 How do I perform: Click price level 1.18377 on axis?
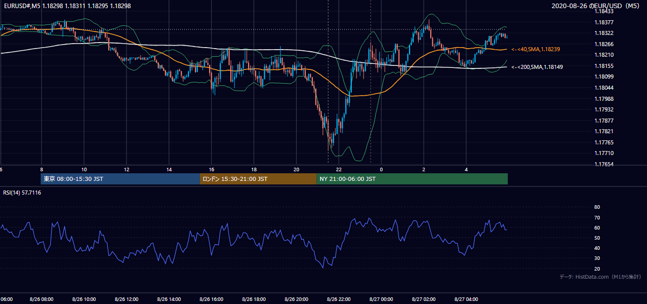(x=604, y=22)
